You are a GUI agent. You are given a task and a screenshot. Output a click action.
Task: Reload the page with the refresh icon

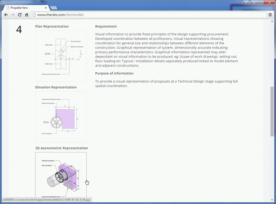pyautogui.click(x=20, y=15)
